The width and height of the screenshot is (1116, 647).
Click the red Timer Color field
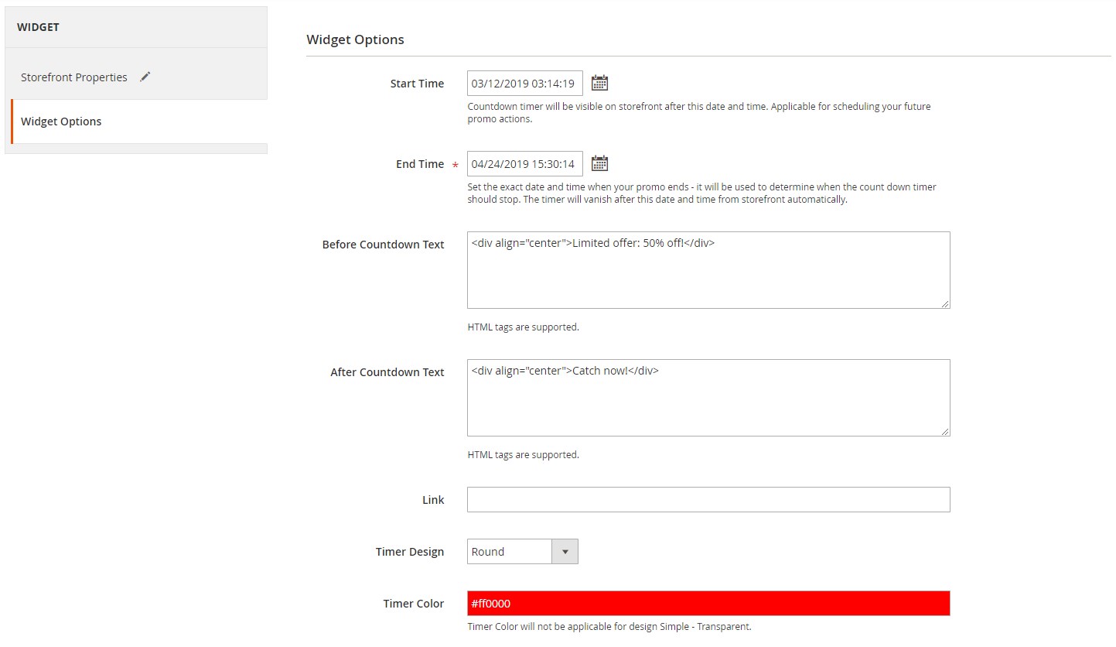pos(708,604)
